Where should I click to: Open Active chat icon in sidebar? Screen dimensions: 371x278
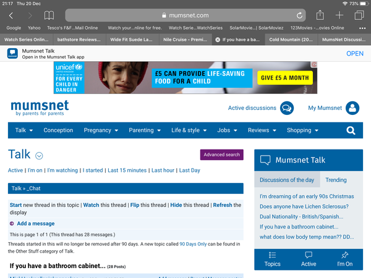point(309,255)
